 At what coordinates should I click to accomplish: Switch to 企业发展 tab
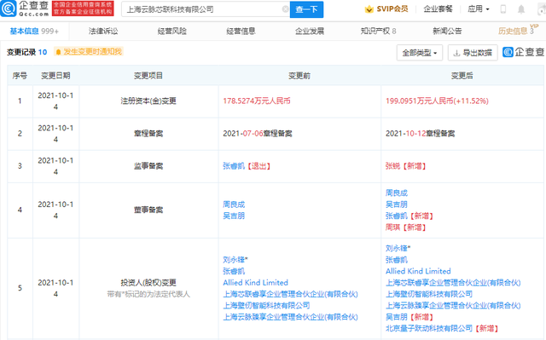(310, 32)
